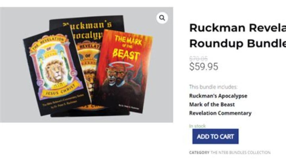Click the crossed-out original price
Viewport: 286px width, 160px height.
(198, 59)
